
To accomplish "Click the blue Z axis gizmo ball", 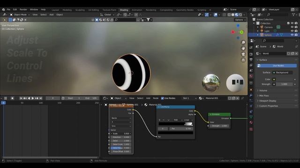I will click(238, 25).
